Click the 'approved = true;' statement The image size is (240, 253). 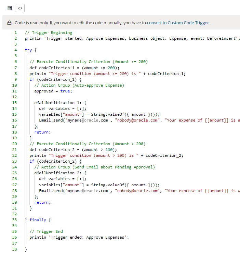(53, 91)
